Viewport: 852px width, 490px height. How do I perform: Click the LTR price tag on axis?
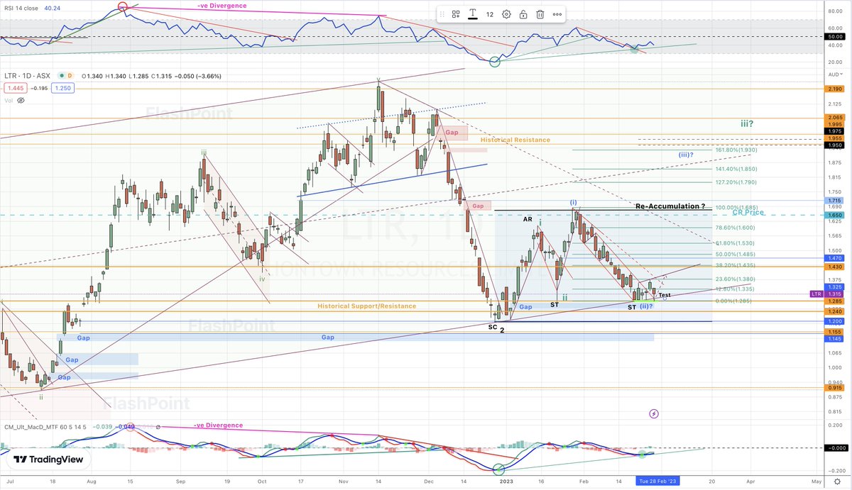pos(817,294)
